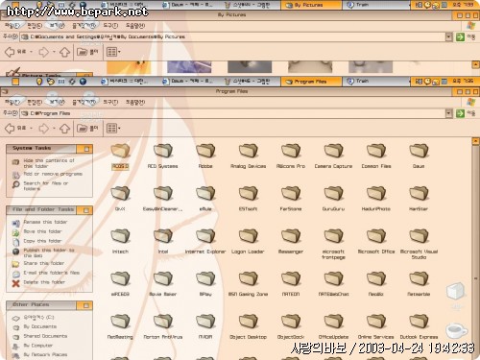This screenshot has width=480, height=360.
Task: Select the DivX folder icon
Action: (120, 193)
